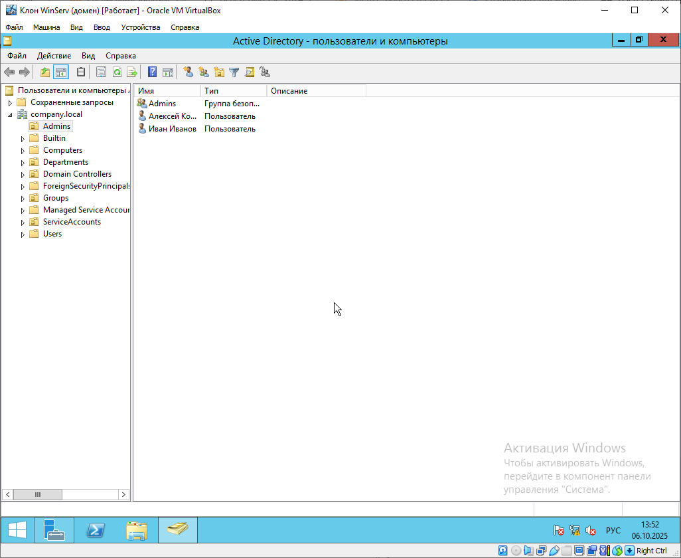Click the tree pane scrollbar left arrow
The height and width of the screenshot is (558, 681).
[8, 494]
